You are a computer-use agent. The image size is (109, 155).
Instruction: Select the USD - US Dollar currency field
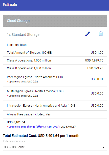click(x=55, y=147)
